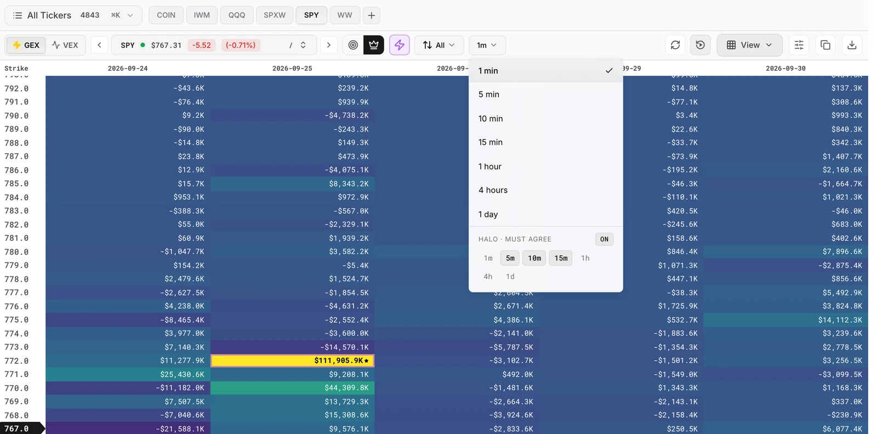Select the 15 min interval option

(545, 142)
